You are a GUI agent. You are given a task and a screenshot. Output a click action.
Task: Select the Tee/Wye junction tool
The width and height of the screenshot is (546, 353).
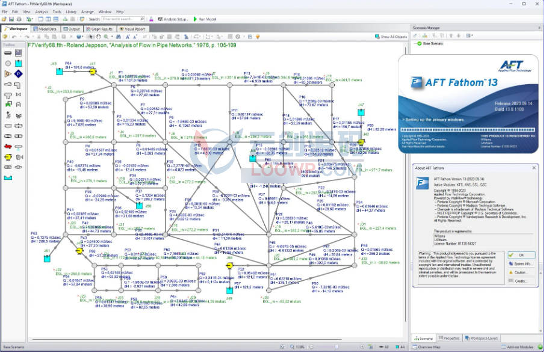(8, 95)
